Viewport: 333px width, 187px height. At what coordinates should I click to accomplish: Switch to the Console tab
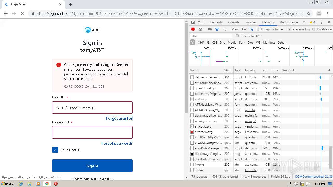pos(234,22)
